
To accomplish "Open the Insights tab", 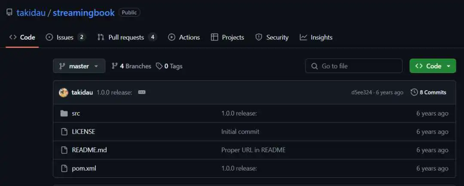I will tap(316, 37).
